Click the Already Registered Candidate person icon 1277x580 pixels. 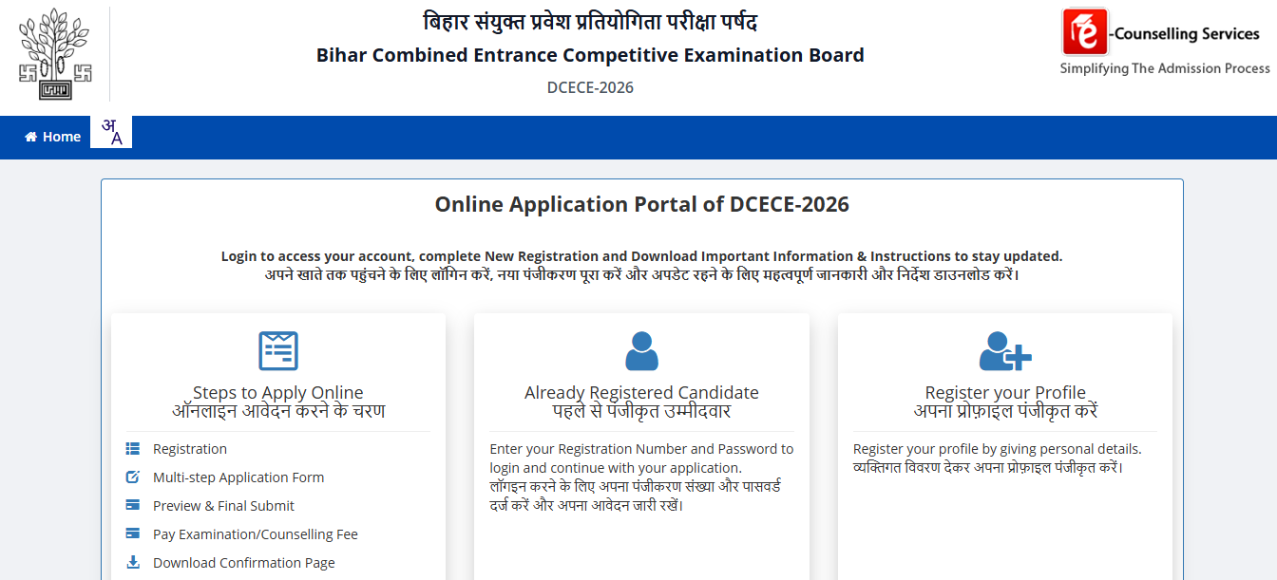[x=641, y=349]
